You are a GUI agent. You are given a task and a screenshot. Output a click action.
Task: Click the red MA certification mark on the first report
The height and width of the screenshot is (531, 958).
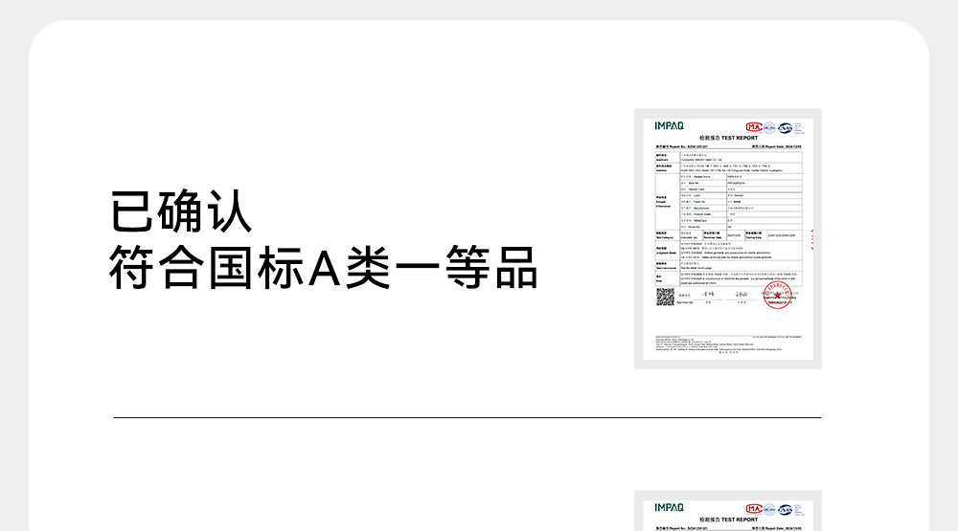(753, 127)
